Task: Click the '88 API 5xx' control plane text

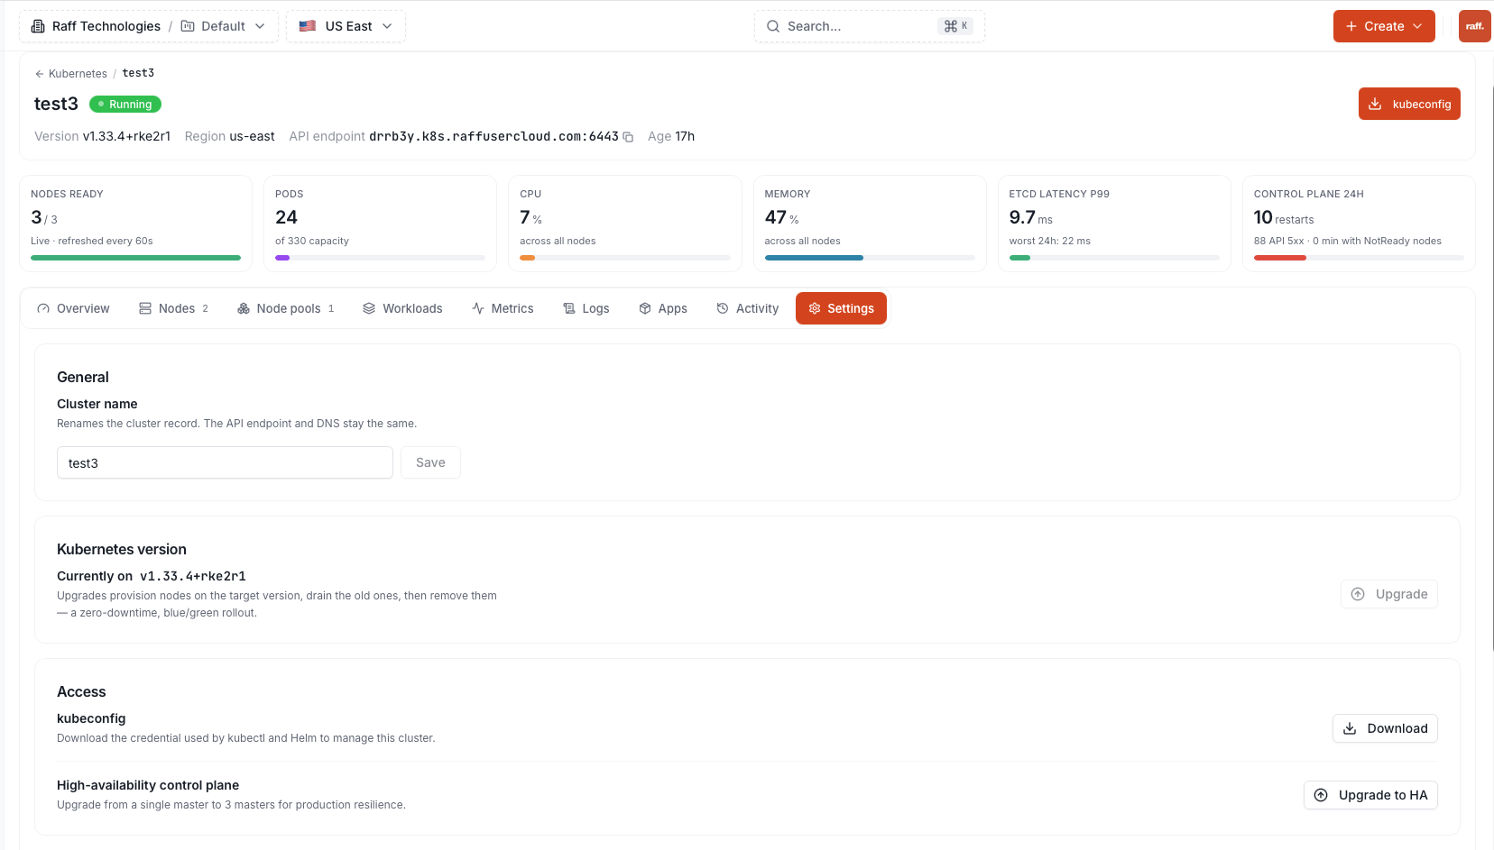Action: click(1278, 241)
